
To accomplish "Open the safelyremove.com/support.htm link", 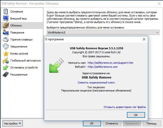I will coord(110,63).
